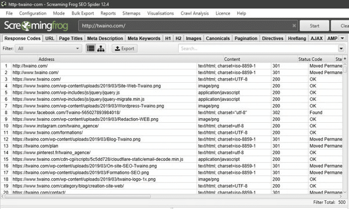Image resolution: width=349 pixels, height=209 pixels.
Task: Switch to the H1 tab
Action: (x=168, y=38)
